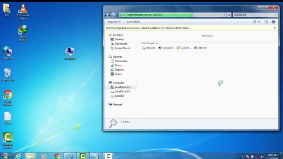Open Desktop under Favorites

(117, 39)
